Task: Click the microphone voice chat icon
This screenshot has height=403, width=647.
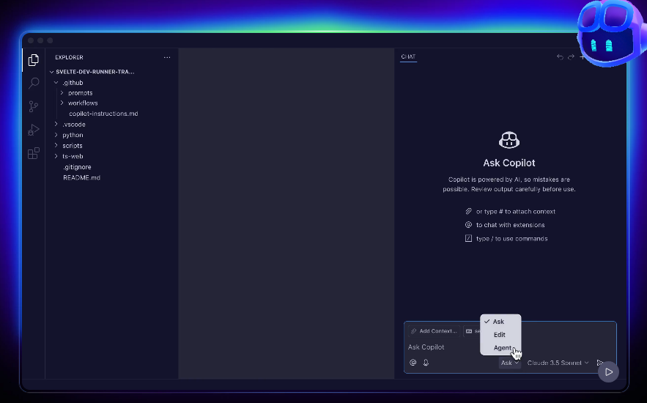Action: point(426,363)
